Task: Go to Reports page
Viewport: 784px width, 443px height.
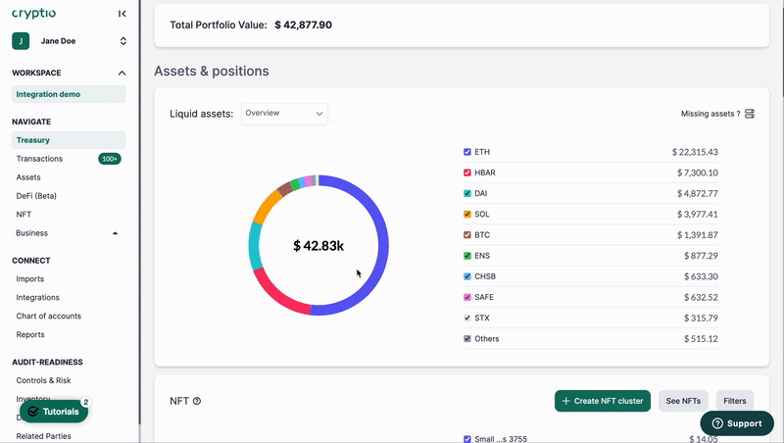Action: tap(30, 334)
